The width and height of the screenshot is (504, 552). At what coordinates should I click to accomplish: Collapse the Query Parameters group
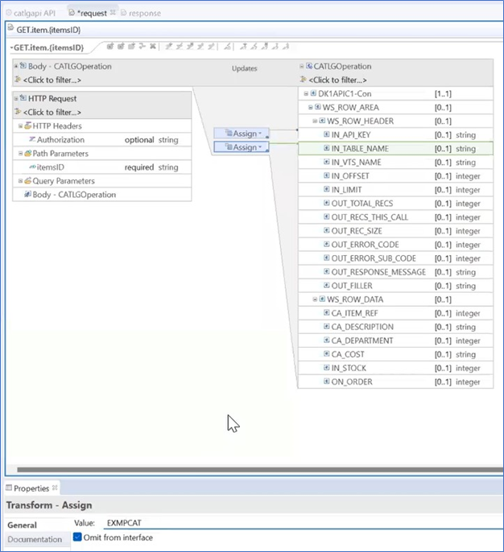(20, 180)
